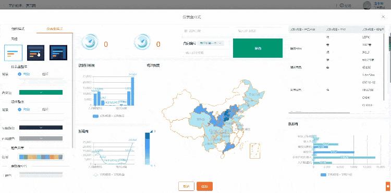Viewport: 391px width, 193px height.
Task: Click the tallest column in column chart
Action: pos(132,91)
